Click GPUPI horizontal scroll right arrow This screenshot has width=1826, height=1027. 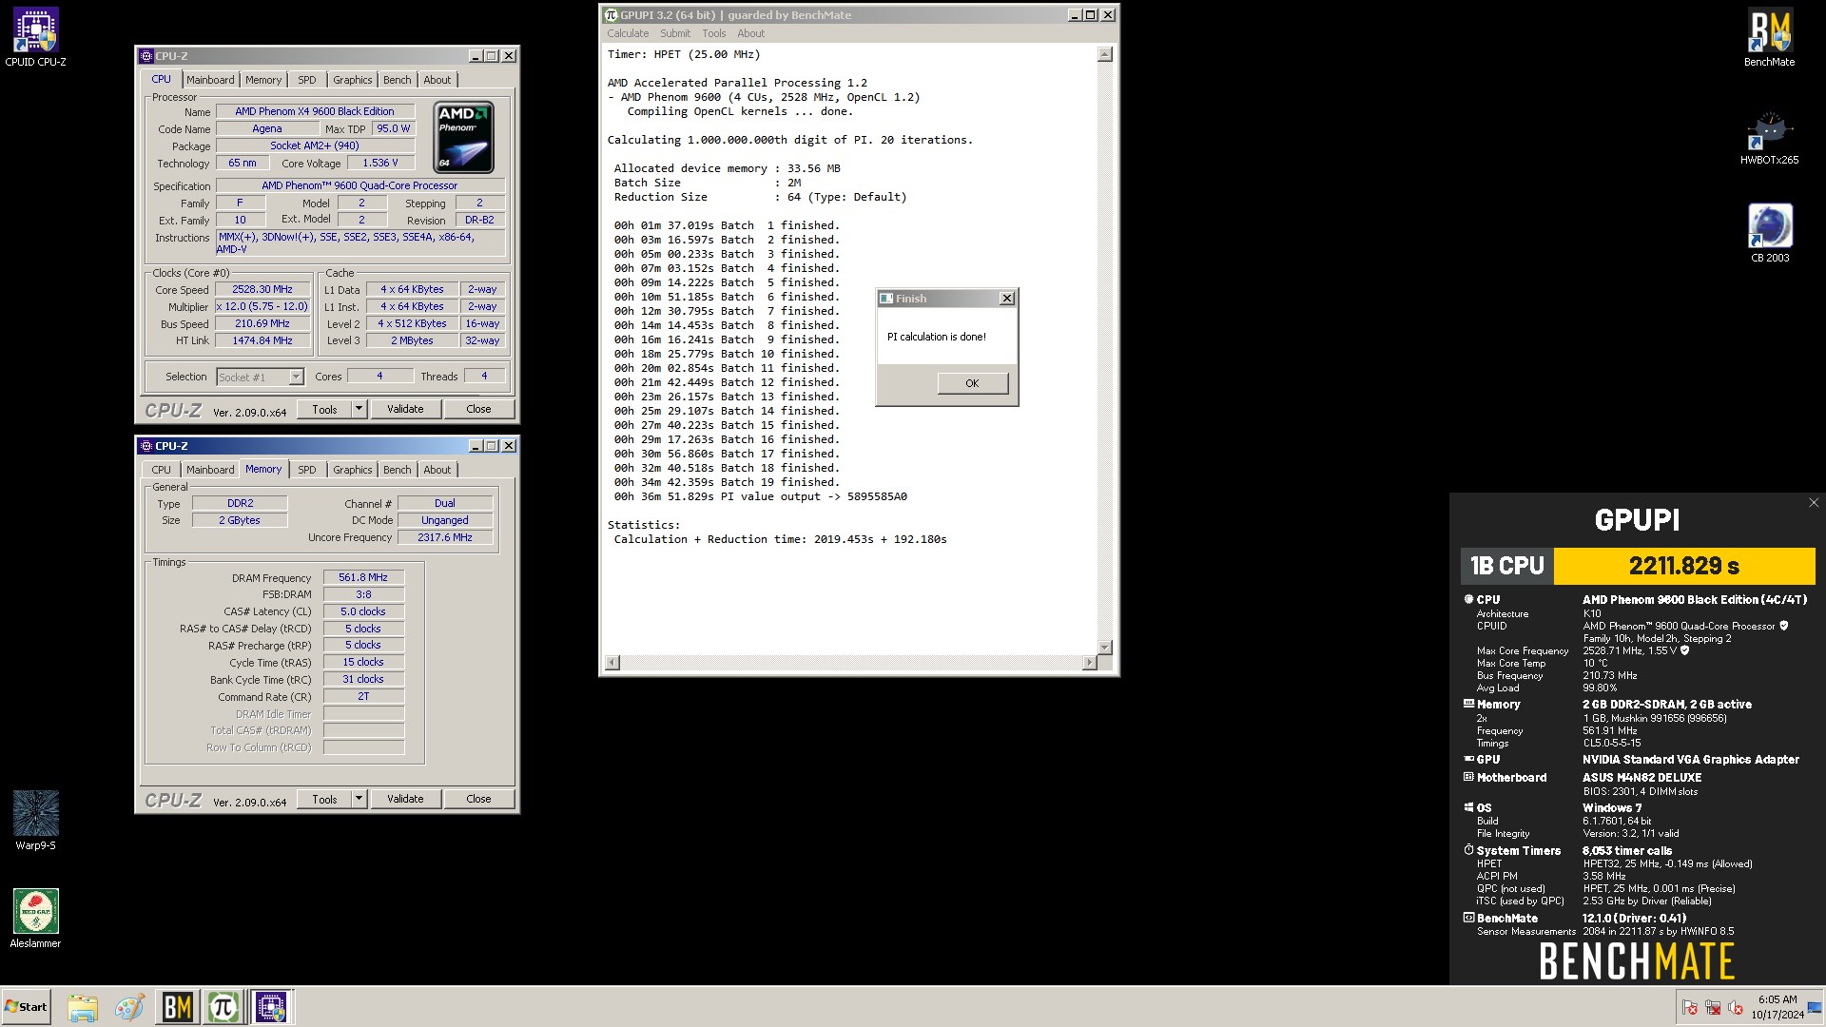coord(1089,662)
